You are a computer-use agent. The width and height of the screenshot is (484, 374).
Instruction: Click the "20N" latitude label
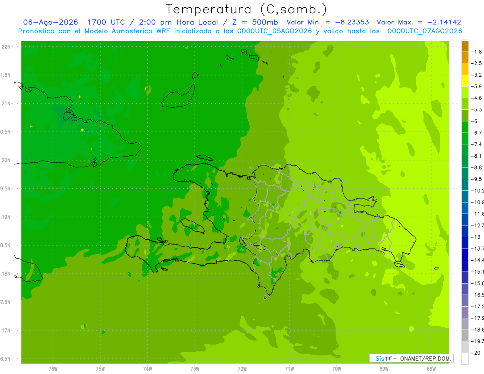click(x=6, y=160)
